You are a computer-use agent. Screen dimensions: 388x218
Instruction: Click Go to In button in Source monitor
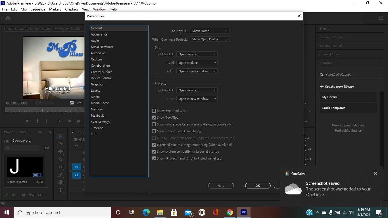coord(59,121)
